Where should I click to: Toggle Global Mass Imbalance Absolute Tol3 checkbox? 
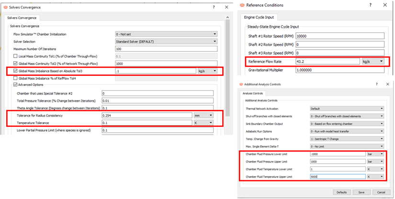[15, 71]
